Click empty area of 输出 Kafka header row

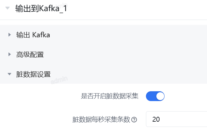click(131, 35)
